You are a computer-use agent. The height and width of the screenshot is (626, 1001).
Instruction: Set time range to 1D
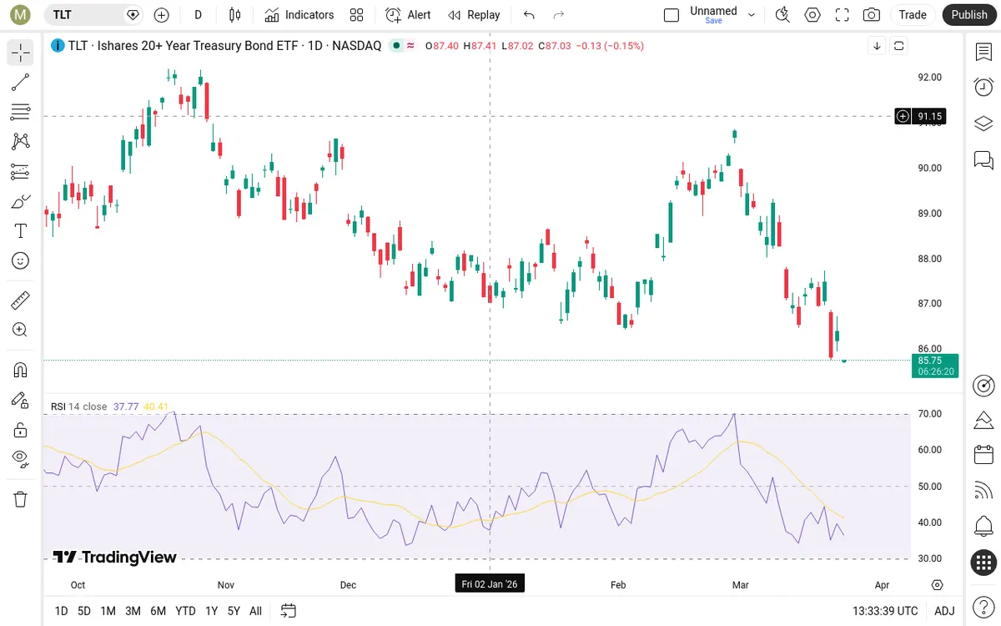[62, 611]
